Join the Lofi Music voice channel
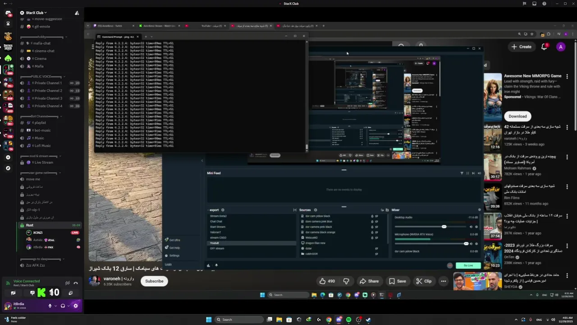This screenshot has width=577, height=325. [x=50, y=145]
